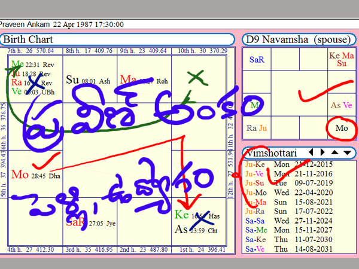Open the D9 Navamsha (spouse) chart header
Viewport: 359px width, 269px height.
(299, 39)
